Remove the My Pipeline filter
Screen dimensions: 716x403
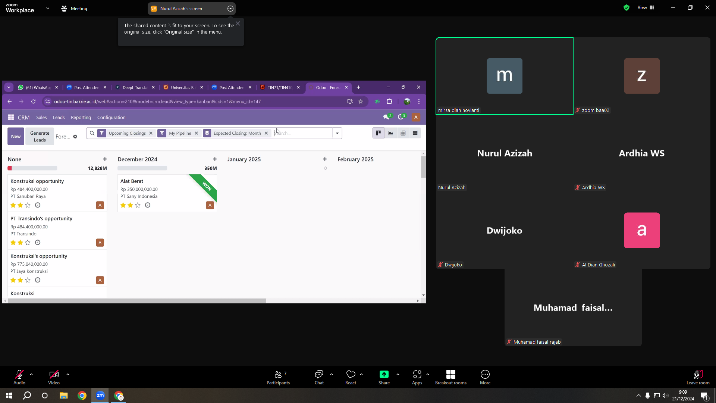click(196, 133)
